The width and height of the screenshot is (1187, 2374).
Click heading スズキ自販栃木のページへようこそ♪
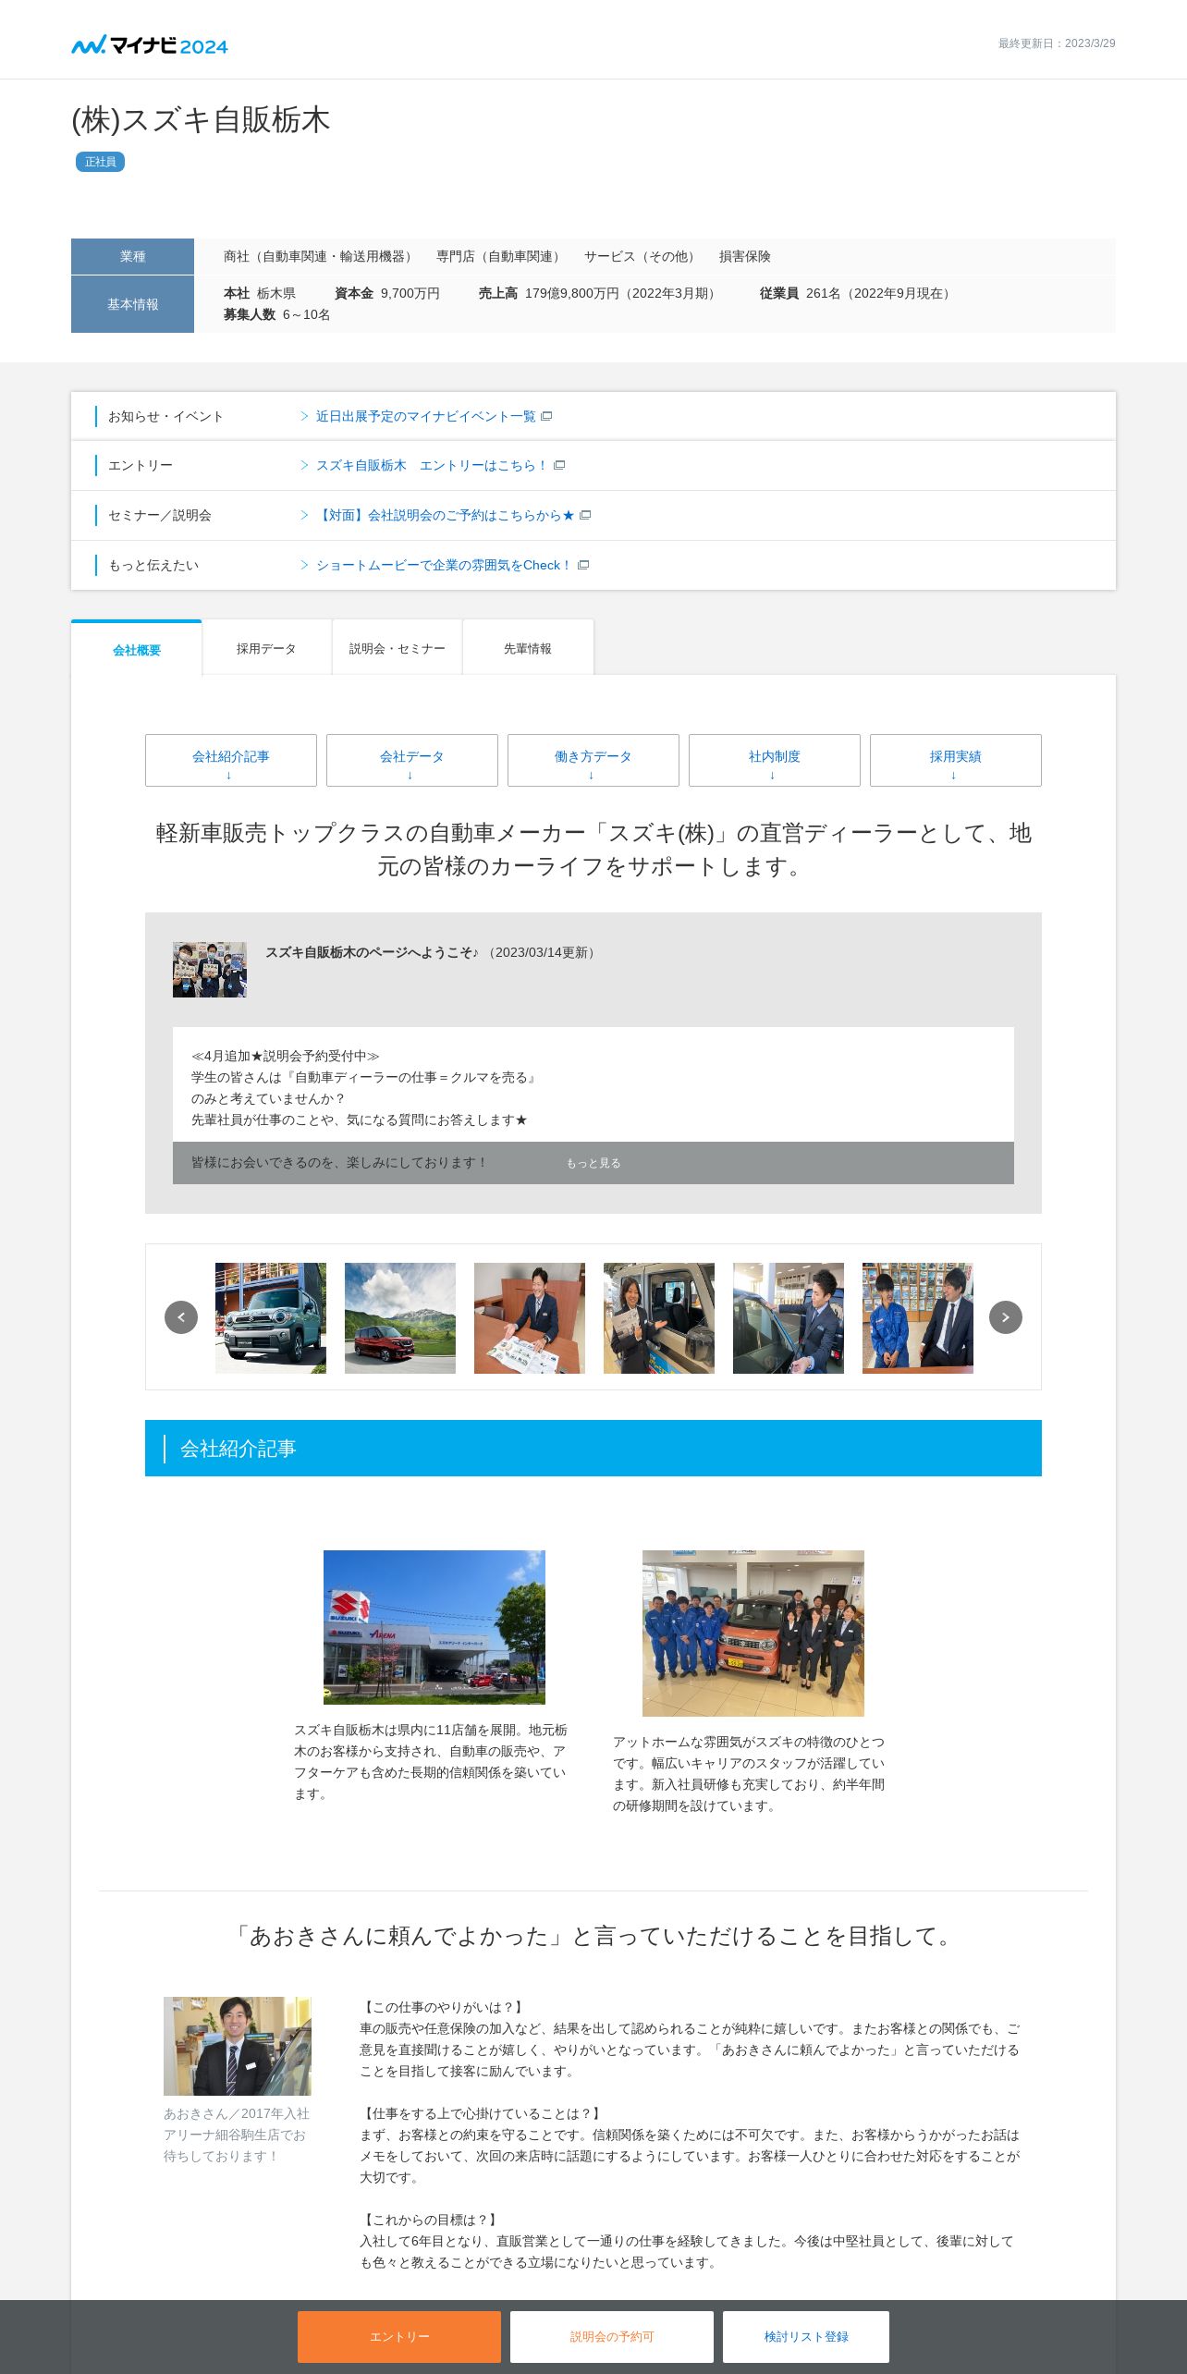(372, 952)
